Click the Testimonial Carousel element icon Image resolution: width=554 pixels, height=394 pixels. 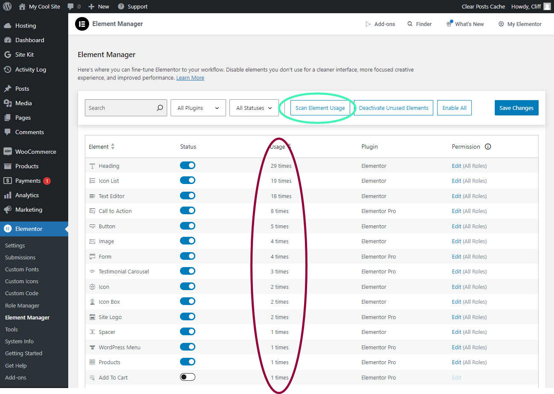(x=92, y=272)
